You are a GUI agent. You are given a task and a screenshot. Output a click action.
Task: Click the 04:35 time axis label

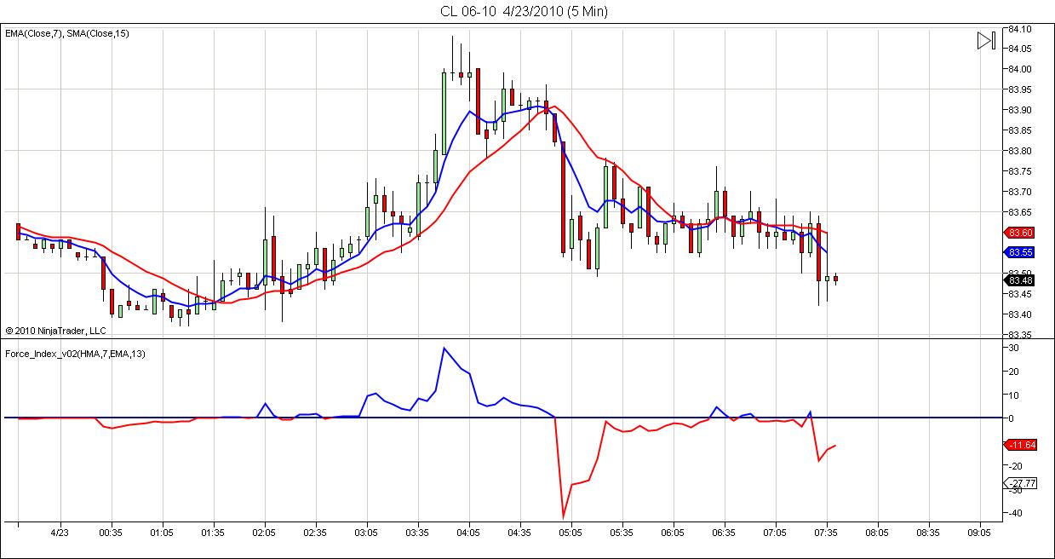point(519,533)
